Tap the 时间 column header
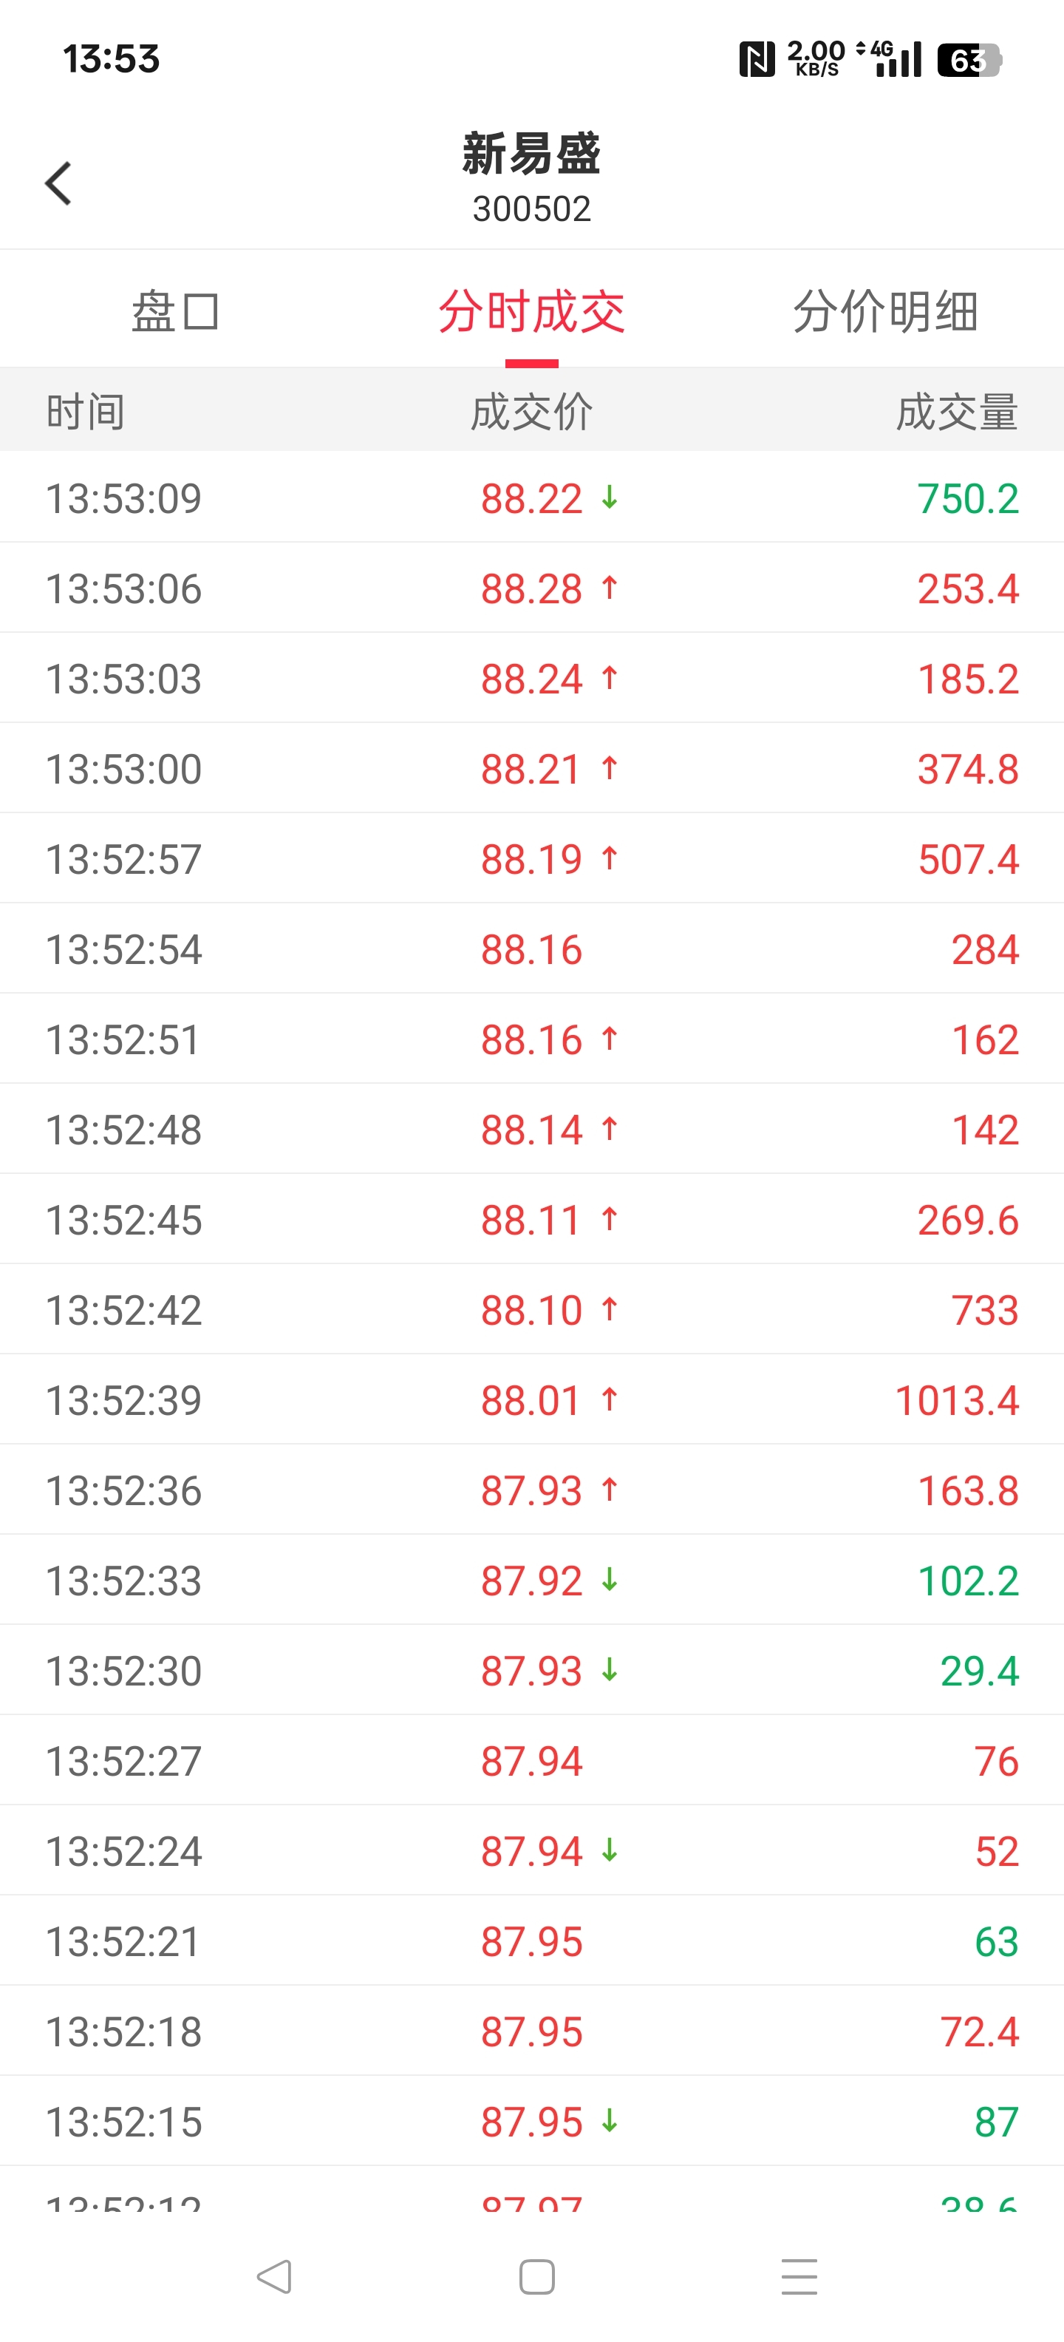 (x=86, y=411)
